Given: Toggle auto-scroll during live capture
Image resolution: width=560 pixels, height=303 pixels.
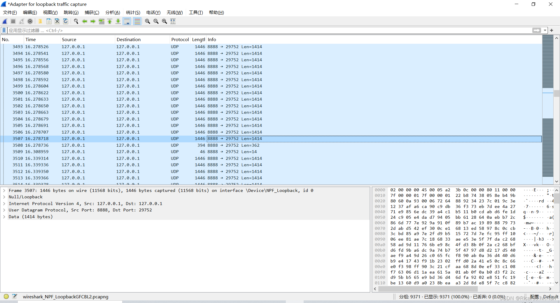Looking at the screenshot, I should tap(127, 21).
